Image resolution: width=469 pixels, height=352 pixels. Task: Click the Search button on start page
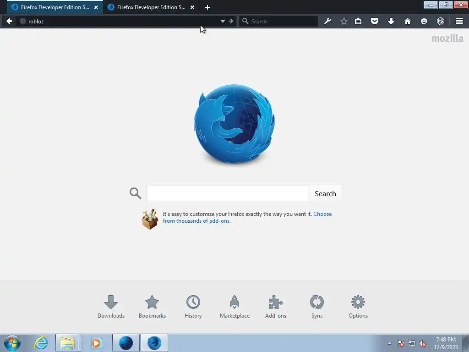pos(325,193)
